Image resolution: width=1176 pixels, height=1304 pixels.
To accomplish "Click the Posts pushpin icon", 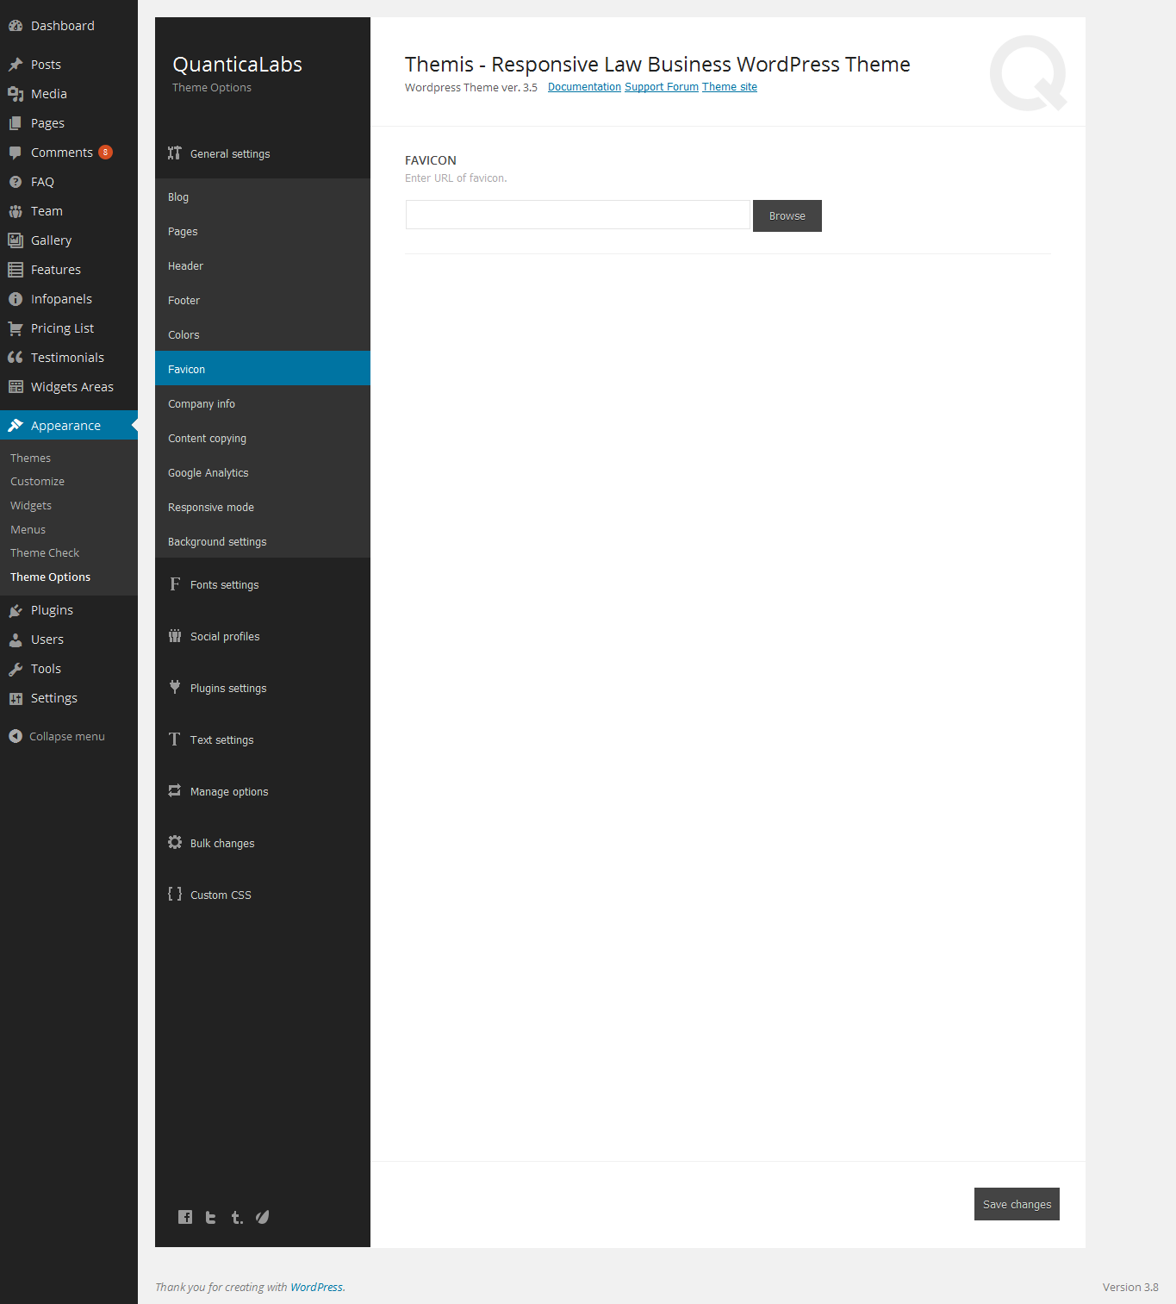I will pyautogui.click(x=16, y=65).
